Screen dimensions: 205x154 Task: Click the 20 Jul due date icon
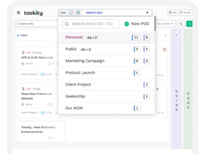click(23, 104)
